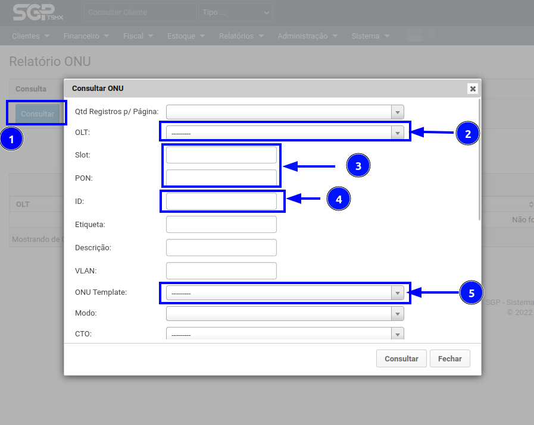Select the Etiqueta text box
Image resolution: width=534 pixels, height=425 pixels.
[x=221, y=225]
